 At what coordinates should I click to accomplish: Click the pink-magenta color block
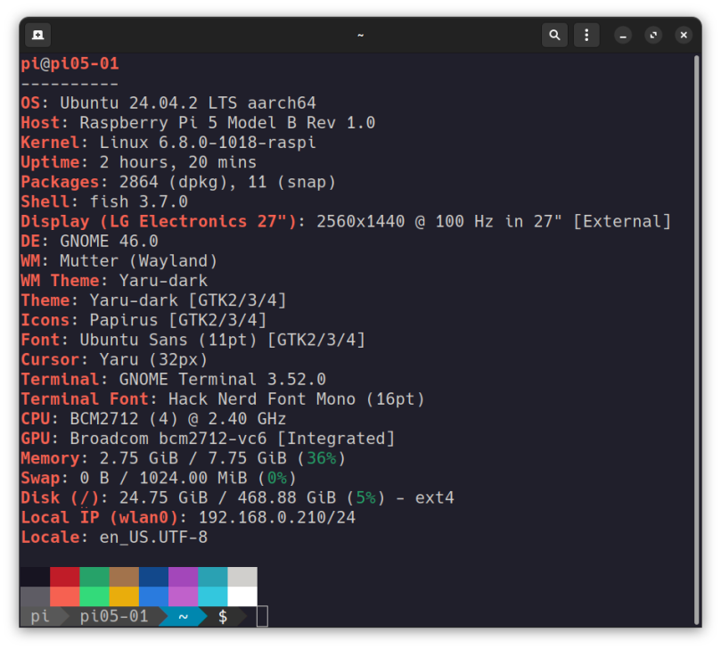click(x=183, y=596)
